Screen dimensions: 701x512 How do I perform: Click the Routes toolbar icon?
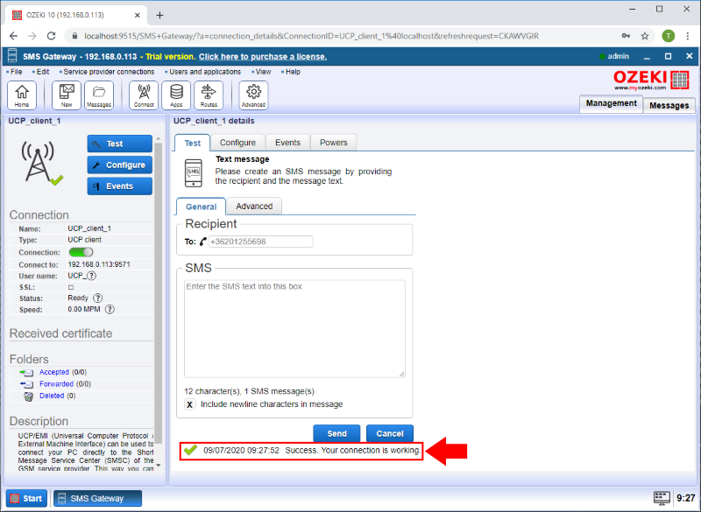click(208, 95)
